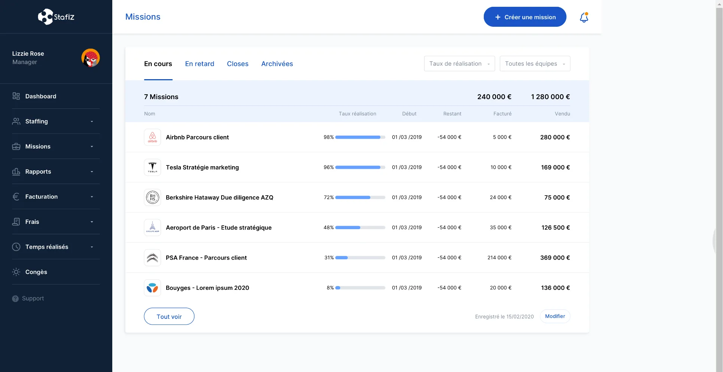
Task: Click the Facturation euro icon
Action: click(x=16, y=197)
